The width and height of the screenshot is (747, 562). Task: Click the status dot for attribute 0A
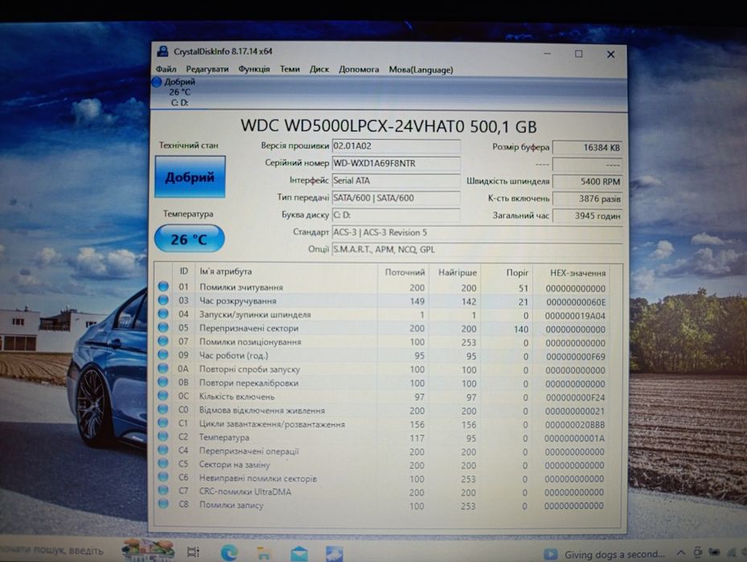(x=163, y=368)
